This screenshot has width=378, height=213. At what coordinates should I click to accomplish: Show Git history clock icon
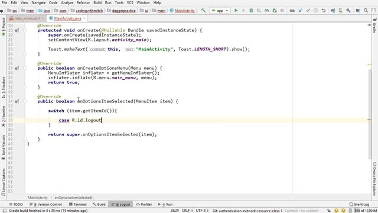315,11
